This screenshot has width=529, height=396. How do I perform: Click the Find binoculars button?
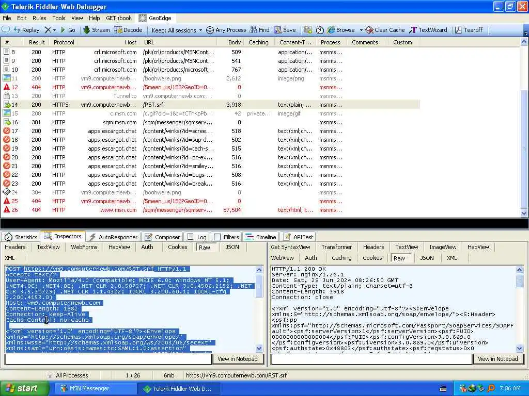point(260,30)
